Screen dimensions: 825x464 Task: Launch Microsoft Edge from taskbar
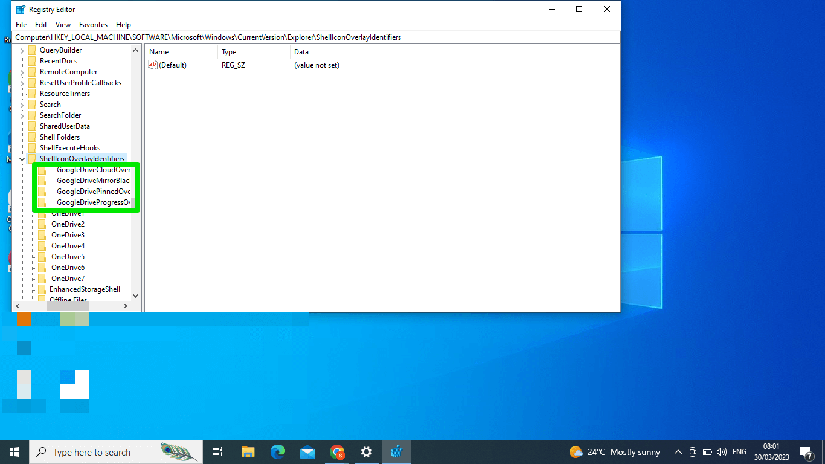click(278, 452)
